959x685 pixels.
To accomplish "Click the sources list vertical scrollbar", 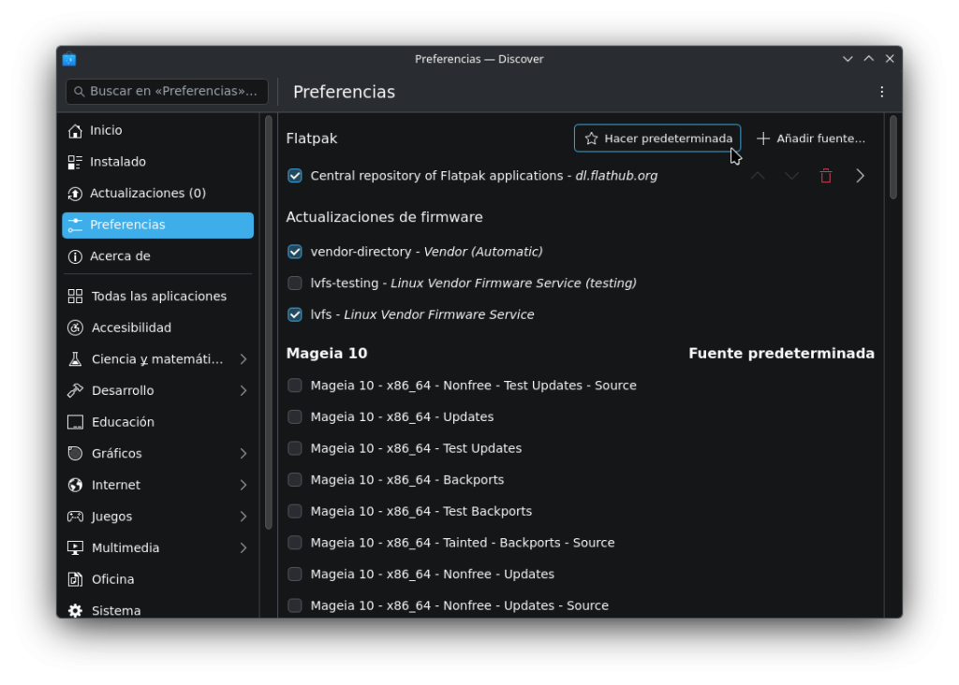I will (893, 157).
